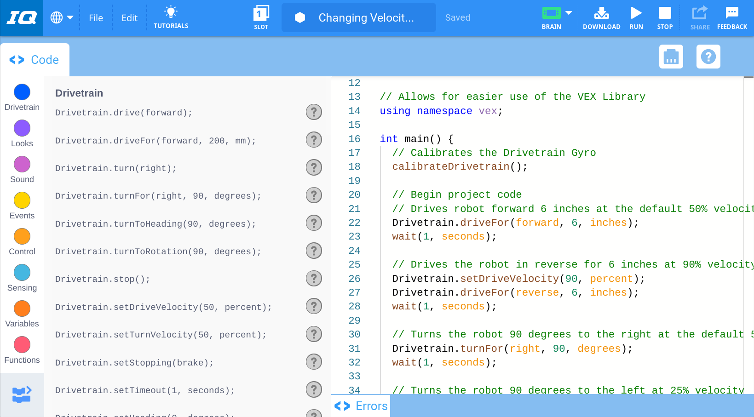The height and width of the screenshot is (417, 754).
Task: Switch to the Errors tab
Action: coord(361,406)
